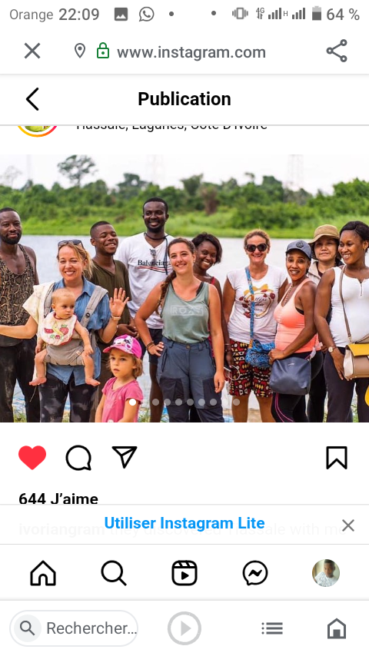Open Instagram search magnifier tab

[x=114, y=573]
